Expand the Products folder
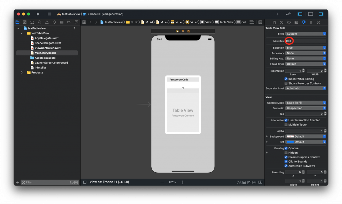 (x=22, y=72)
